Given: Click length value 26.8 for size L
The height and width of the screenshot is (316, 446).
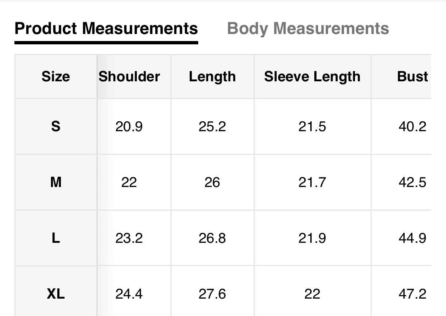Looking at the screenshot, I should click(212, 238).
